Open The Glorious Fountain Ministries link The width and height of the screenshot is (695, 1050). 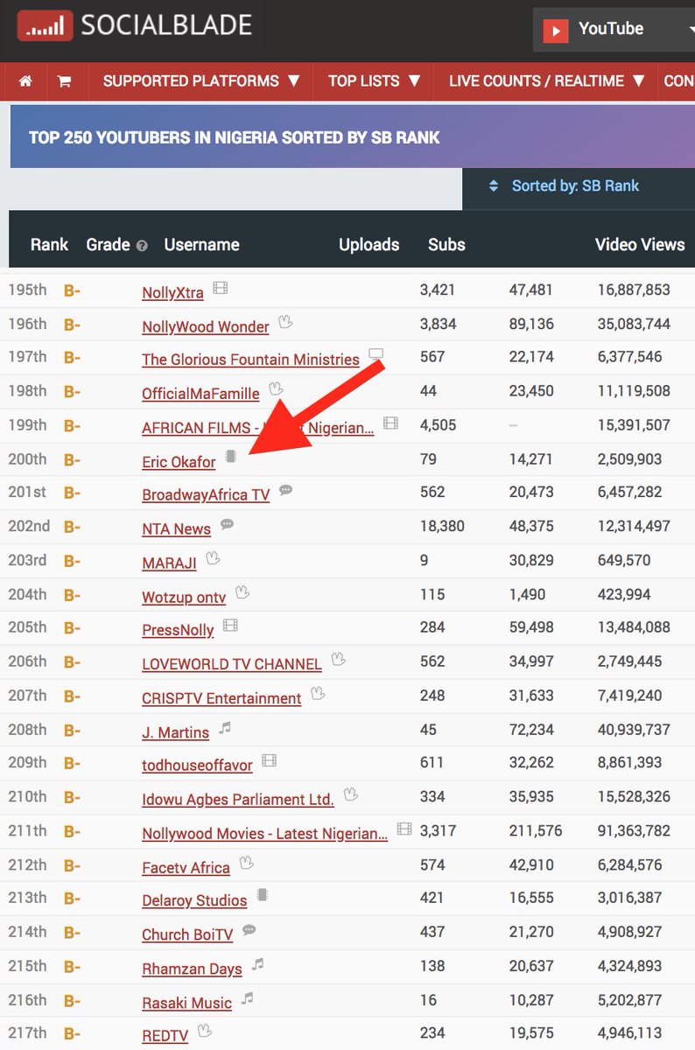pos(250,360)
